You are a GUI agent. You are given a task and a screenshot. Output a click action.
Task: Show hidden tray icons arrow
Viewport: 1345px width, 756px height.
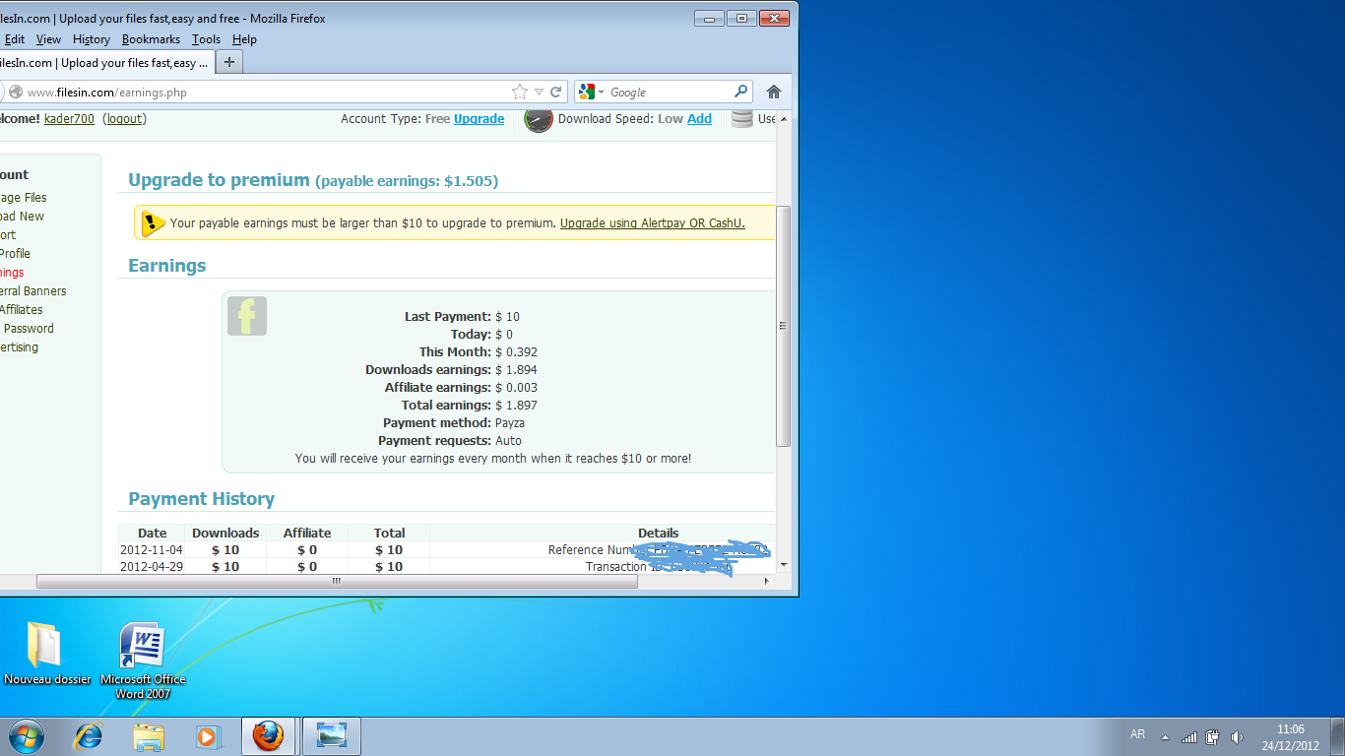click(1166, 736)
